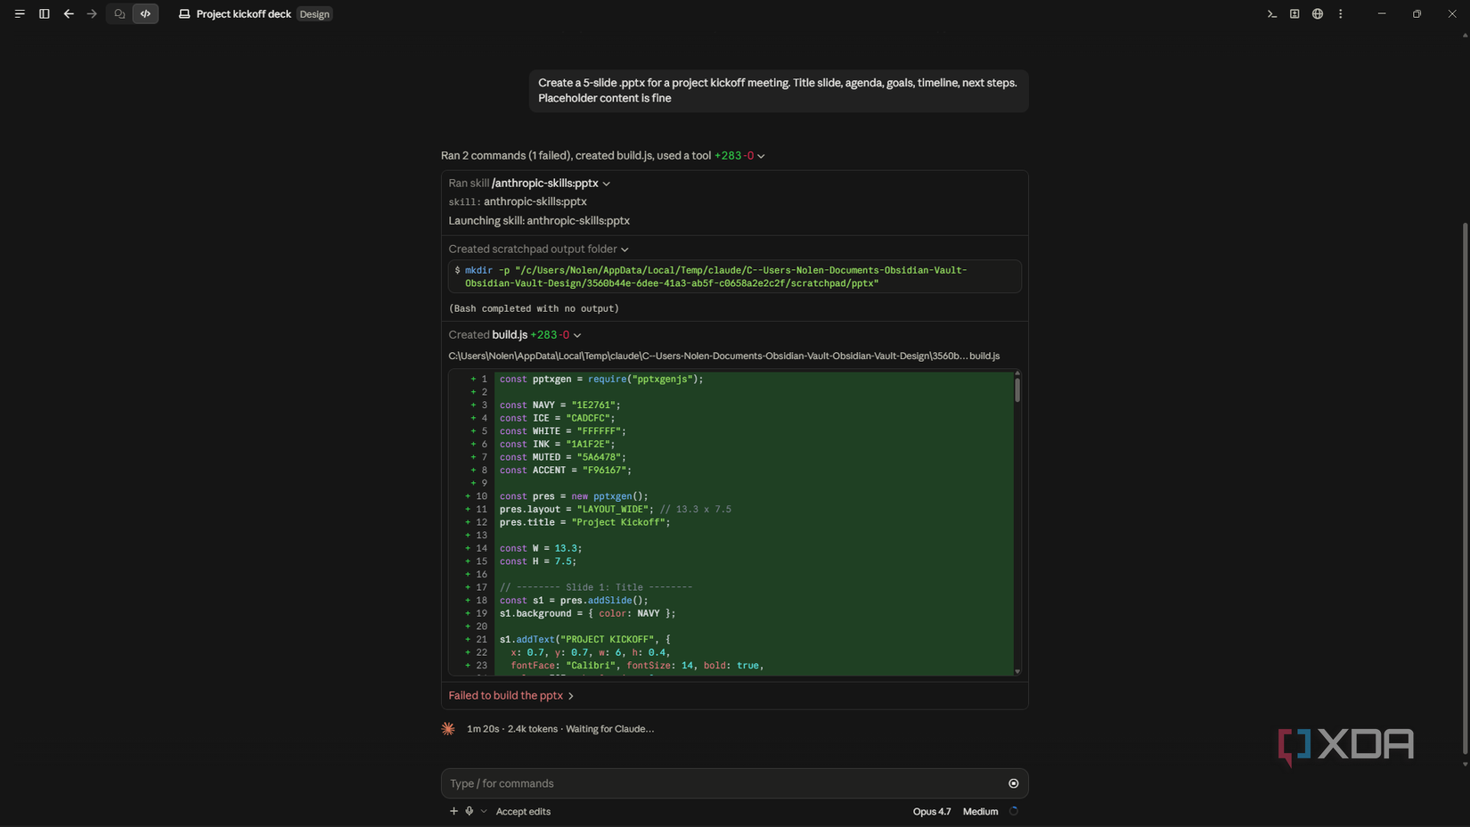Click code line 3 const NAVY

[559, 405]
